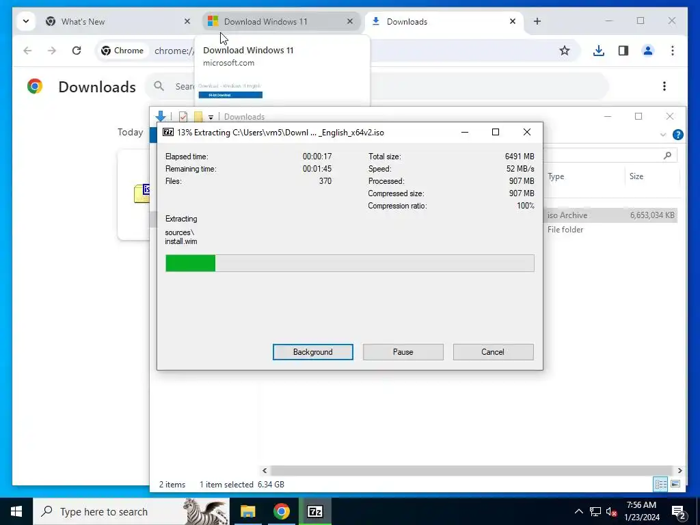Reload the Chrome page
700x525 pixels.
77,51
